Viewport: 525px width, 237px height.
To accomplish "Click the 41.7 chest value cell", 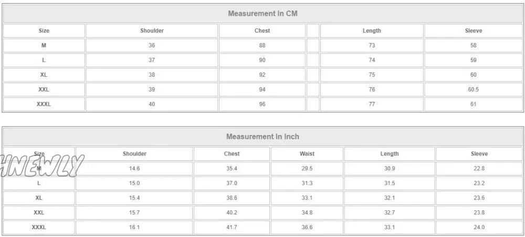I will click(232, 228).
